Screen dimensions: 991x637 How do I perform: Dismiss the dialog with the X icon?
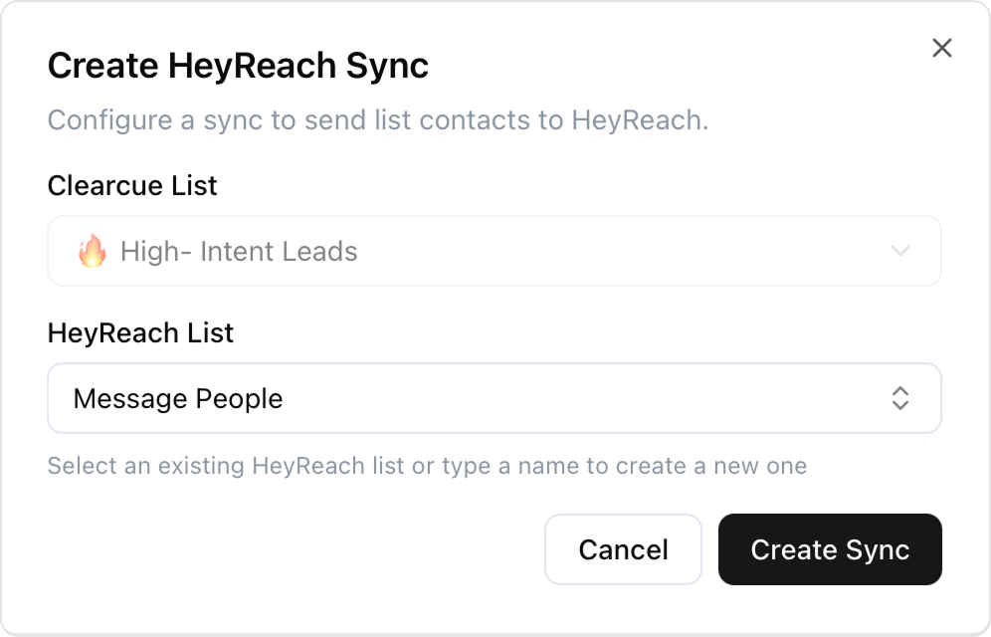point(941,48)
